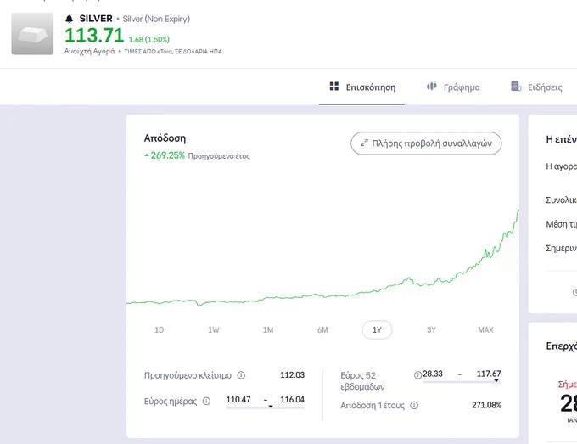
Task: Click the day high value 116.04
Action: [x=293, y=400]
